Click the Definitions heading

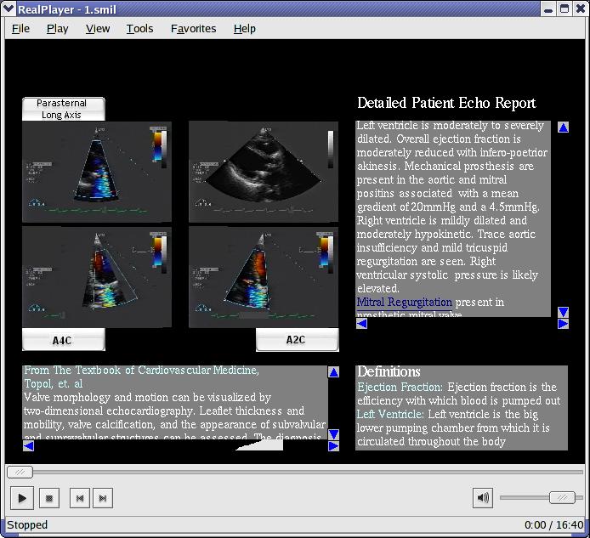(x=389, y=371)
